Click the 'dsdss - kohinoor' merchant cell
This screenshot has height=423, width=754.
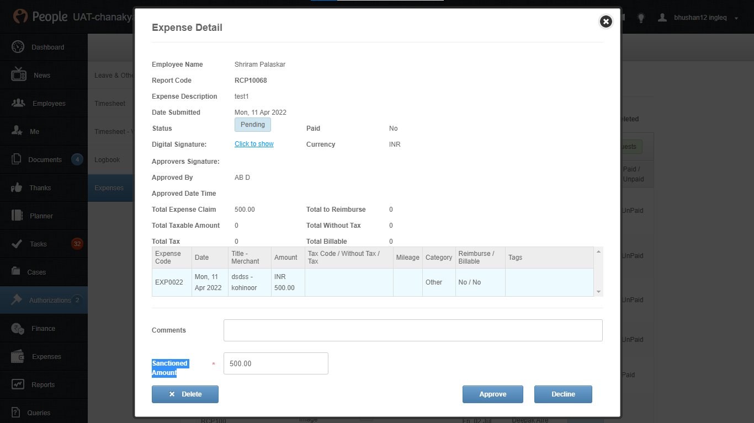point(249,282)
